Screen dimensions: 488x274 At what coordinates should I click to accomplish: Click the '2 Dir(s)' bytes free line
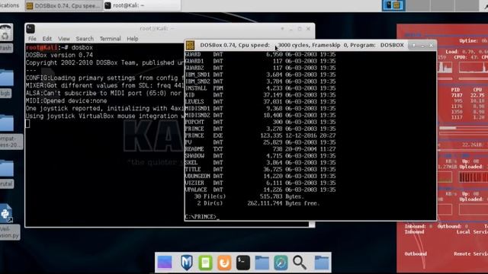(258, 203)
